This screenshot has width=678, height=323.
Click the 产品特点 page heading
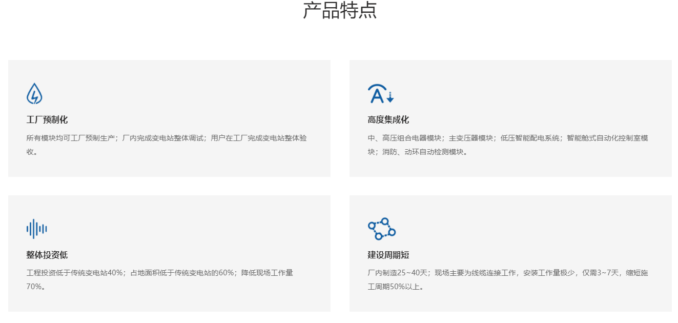(340, 10)
